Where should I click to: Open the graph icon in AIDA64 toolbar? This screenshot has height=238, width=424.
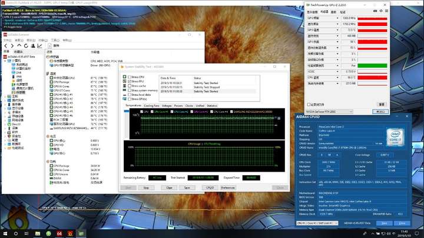click(x=40, y=46)
